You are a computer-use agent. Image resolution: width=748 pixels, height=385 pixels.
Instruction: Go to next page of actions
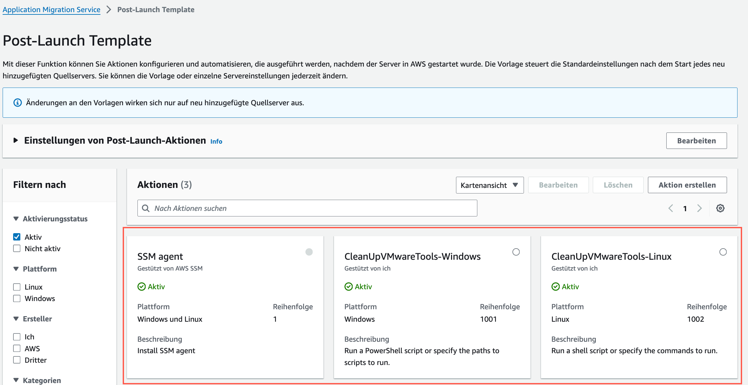(x=699, y=208)
